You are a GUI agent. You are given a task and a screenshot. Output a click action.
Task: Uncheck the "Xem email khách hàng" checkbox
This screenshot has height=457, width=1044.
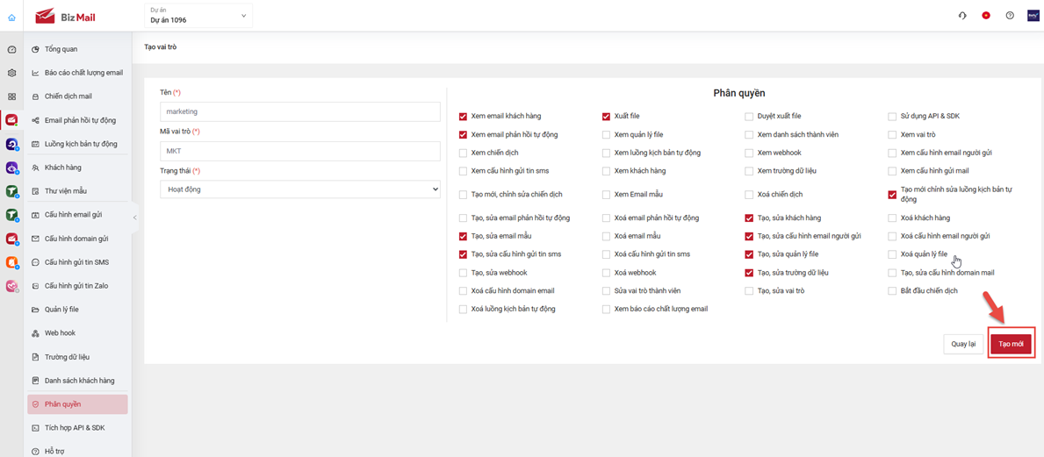pos(463,117)
